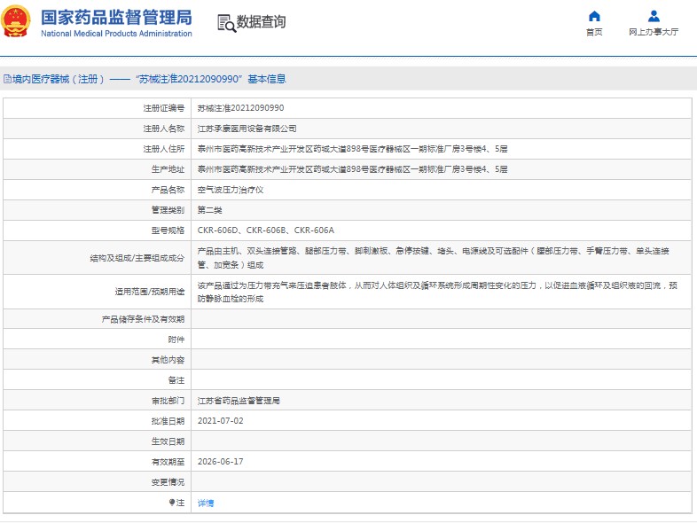Click the national emblem logo
697x523 pixels.
point(16,21)
